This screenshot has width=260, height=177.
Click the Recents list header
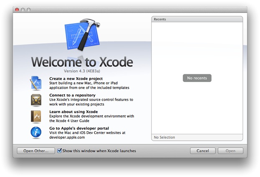click(x=197, y=19)
